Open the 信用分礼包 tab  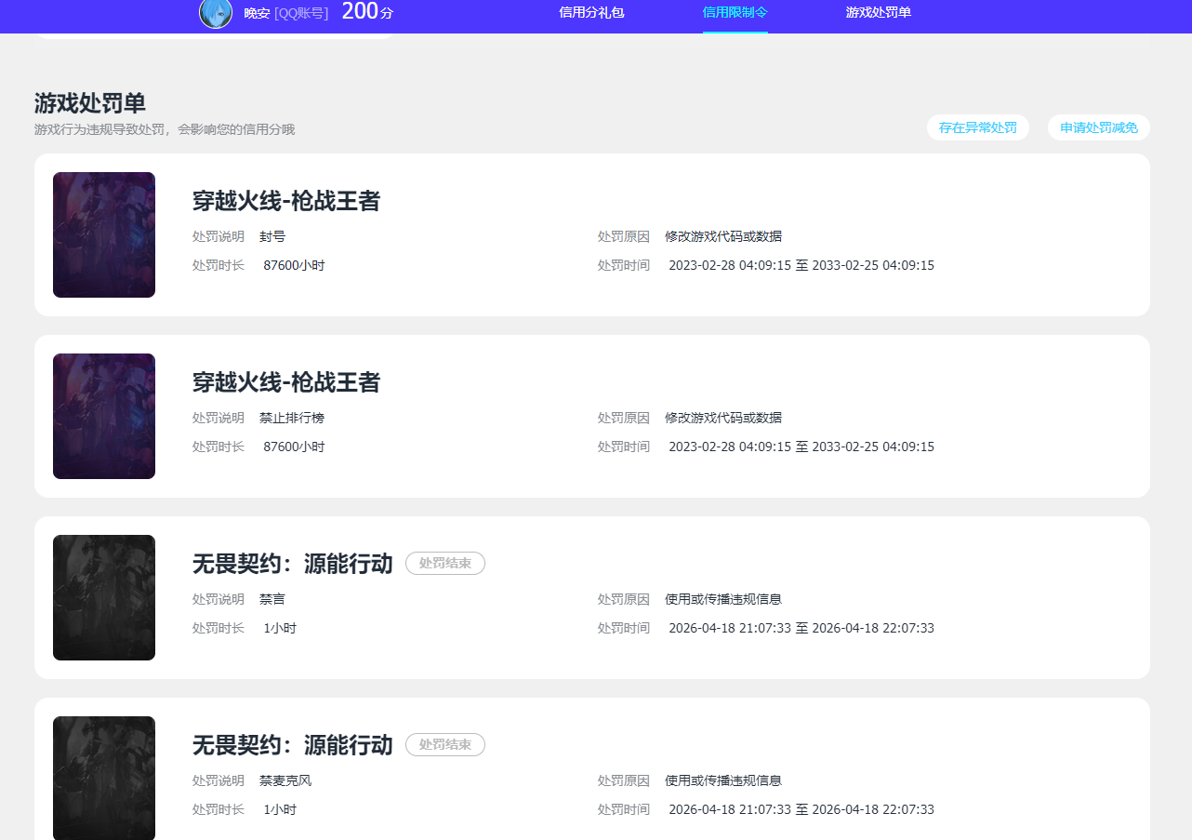tap(591, 13)
